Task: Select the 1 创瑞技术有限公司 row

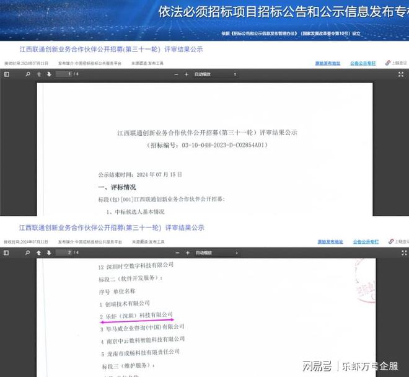Action: (125, 304)
